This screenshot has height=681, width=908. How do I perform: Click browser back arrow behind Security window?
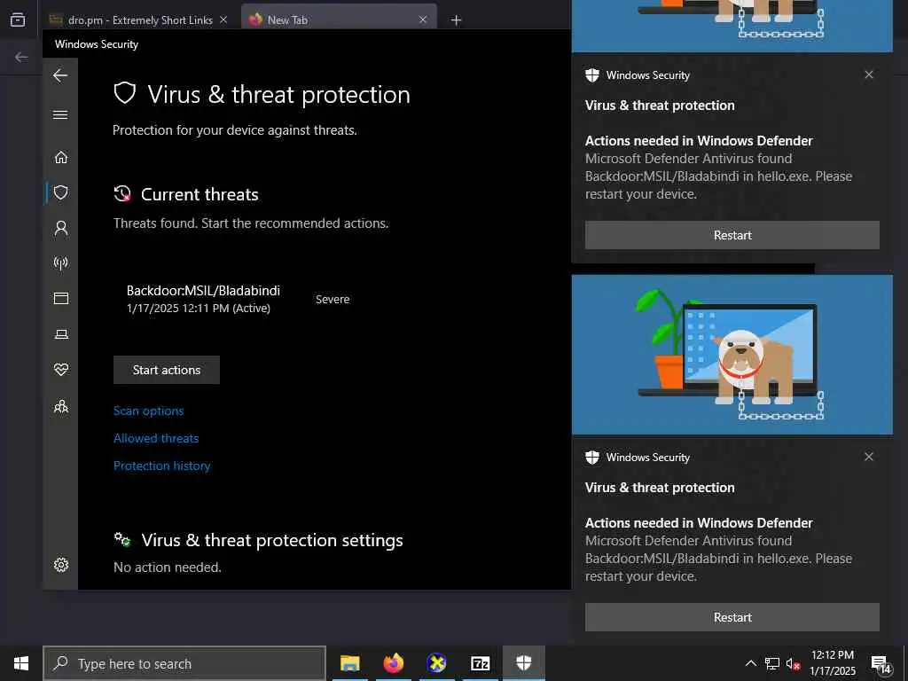[21, 57]
